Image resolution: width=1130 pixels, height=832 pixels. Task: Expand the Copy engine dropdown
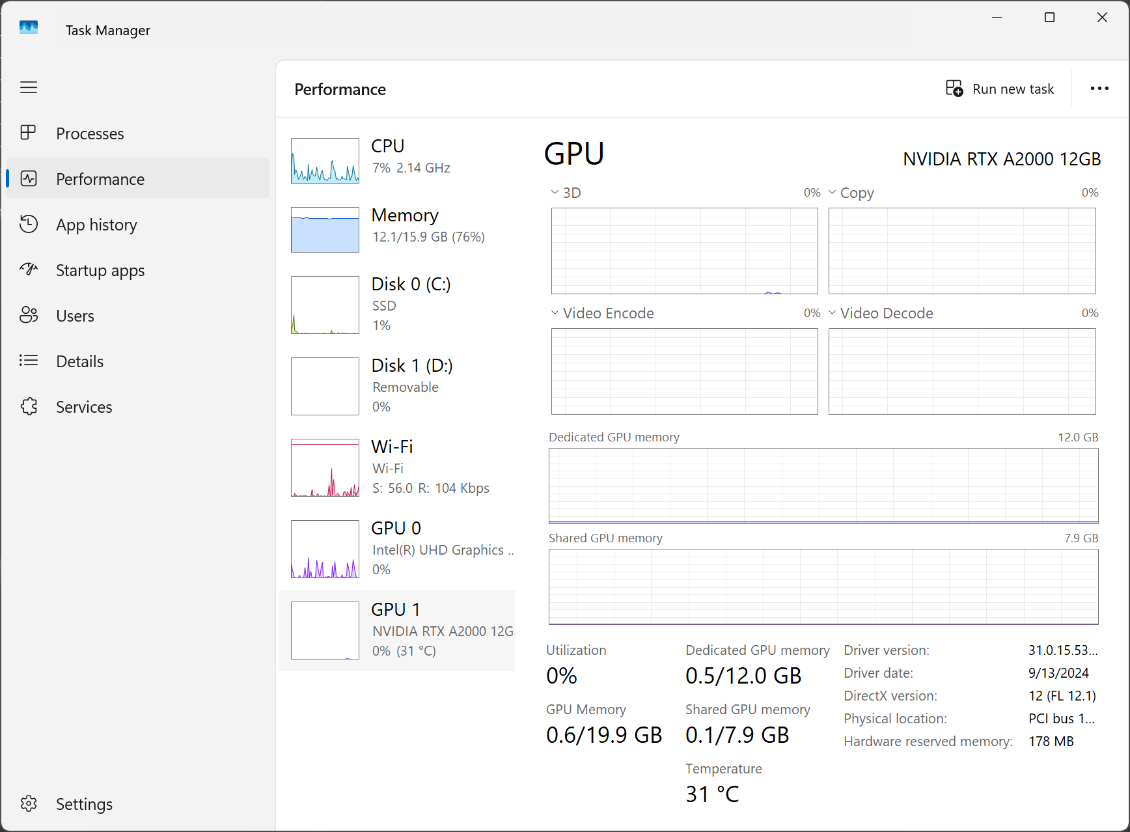(x=832, y=192)
